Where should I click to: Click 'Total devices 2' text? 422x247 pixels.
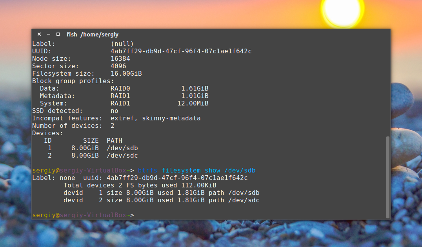coord(93,185)
